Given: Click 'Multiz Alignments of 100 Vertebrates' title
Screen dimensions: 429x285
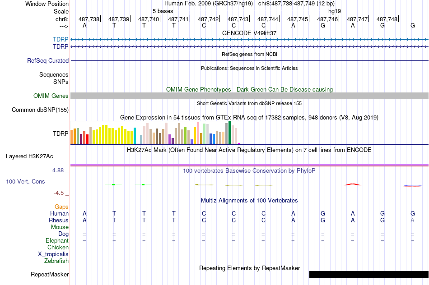Looking at the screenshot, I should [x=249, y=201].
